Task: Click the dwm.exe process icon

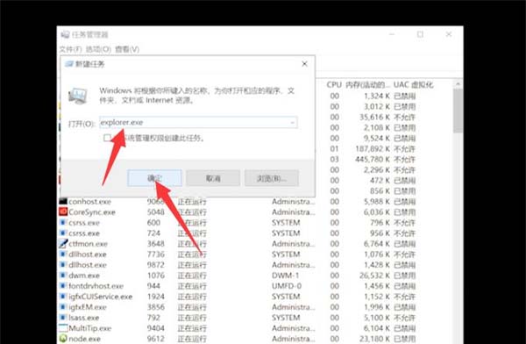Action: pos(63,276)
